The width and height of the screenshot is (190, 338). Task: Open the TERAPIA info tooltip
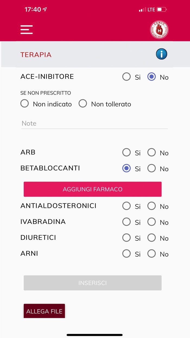click(161, 54)
